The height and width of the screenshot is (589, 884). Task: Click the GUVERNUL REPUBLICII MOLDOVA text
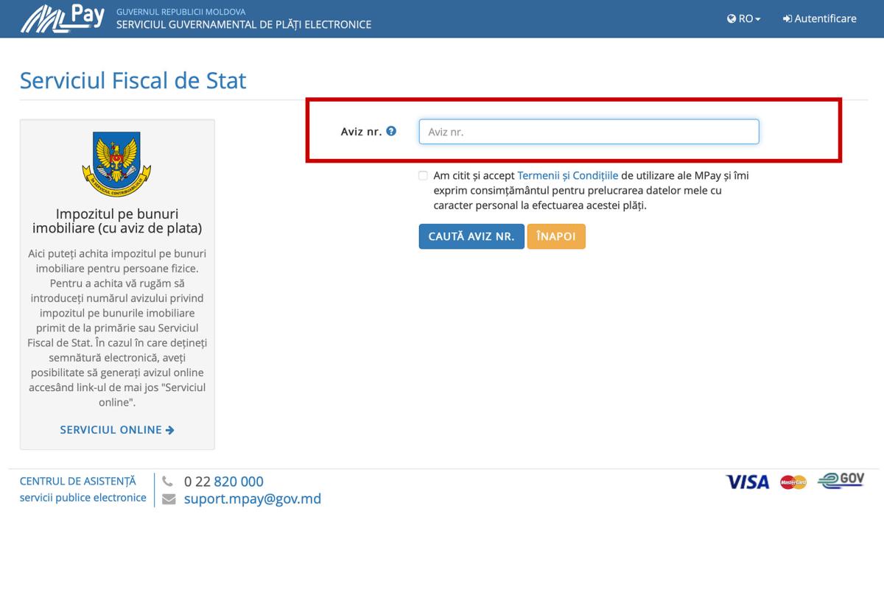point(181,12)
